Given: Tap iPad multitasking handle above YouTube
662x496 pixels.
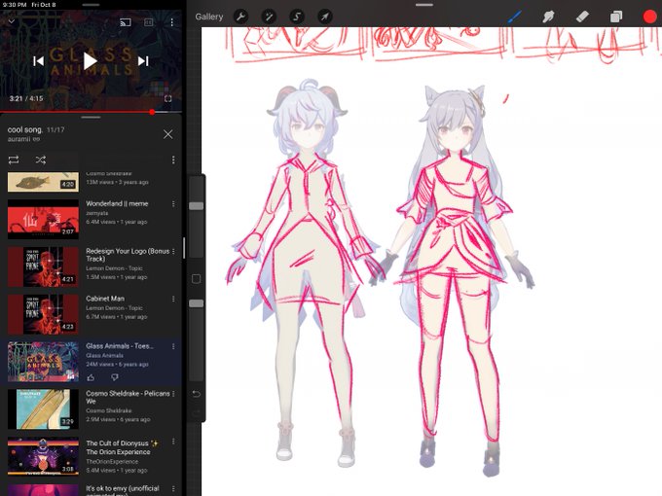Looking at the screenshot, I should point(91,5).
